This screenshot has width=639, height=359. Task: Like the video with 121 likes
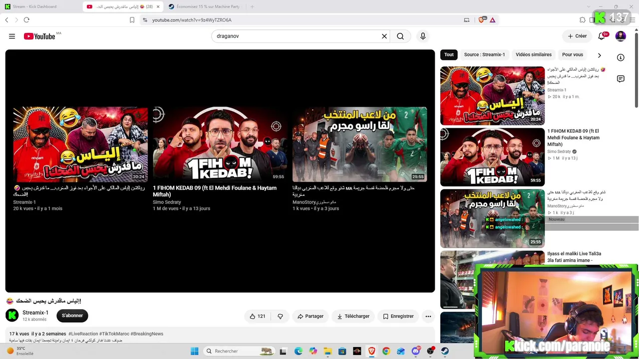(x=257, y=316)
